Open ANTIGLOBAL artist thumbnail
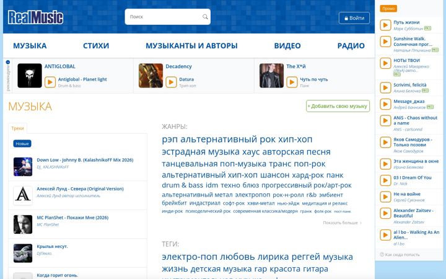This screenshot has height=279, width=446. pyautogui.click(x=30, y=76)
